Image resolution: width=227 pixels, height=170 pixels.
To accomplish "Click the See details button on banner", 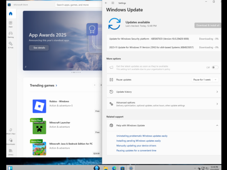I will point(39,48).
